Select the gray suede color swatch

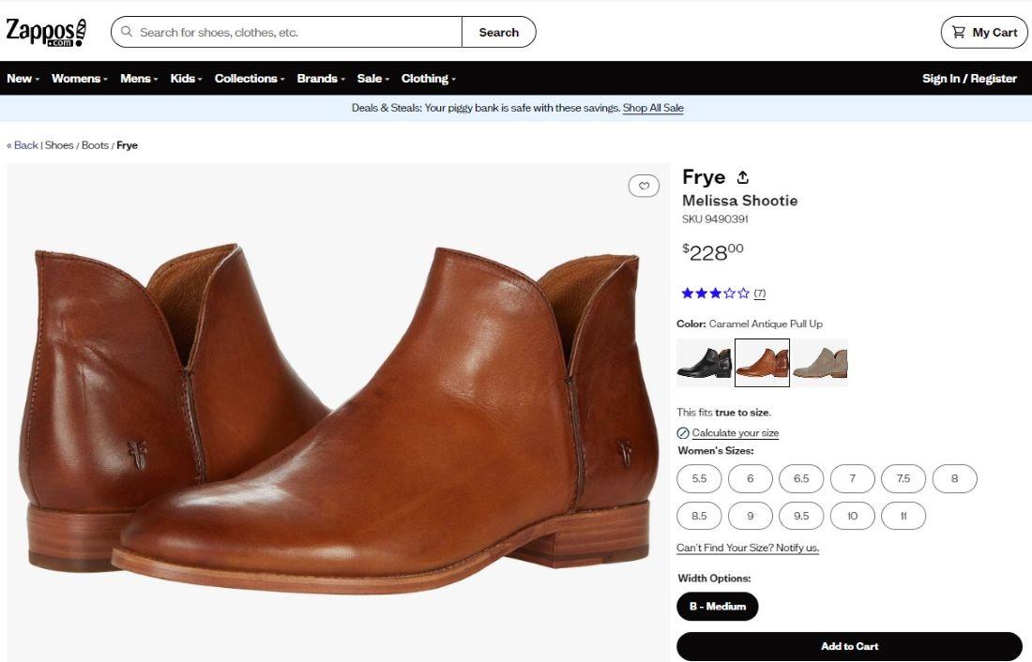820,363
